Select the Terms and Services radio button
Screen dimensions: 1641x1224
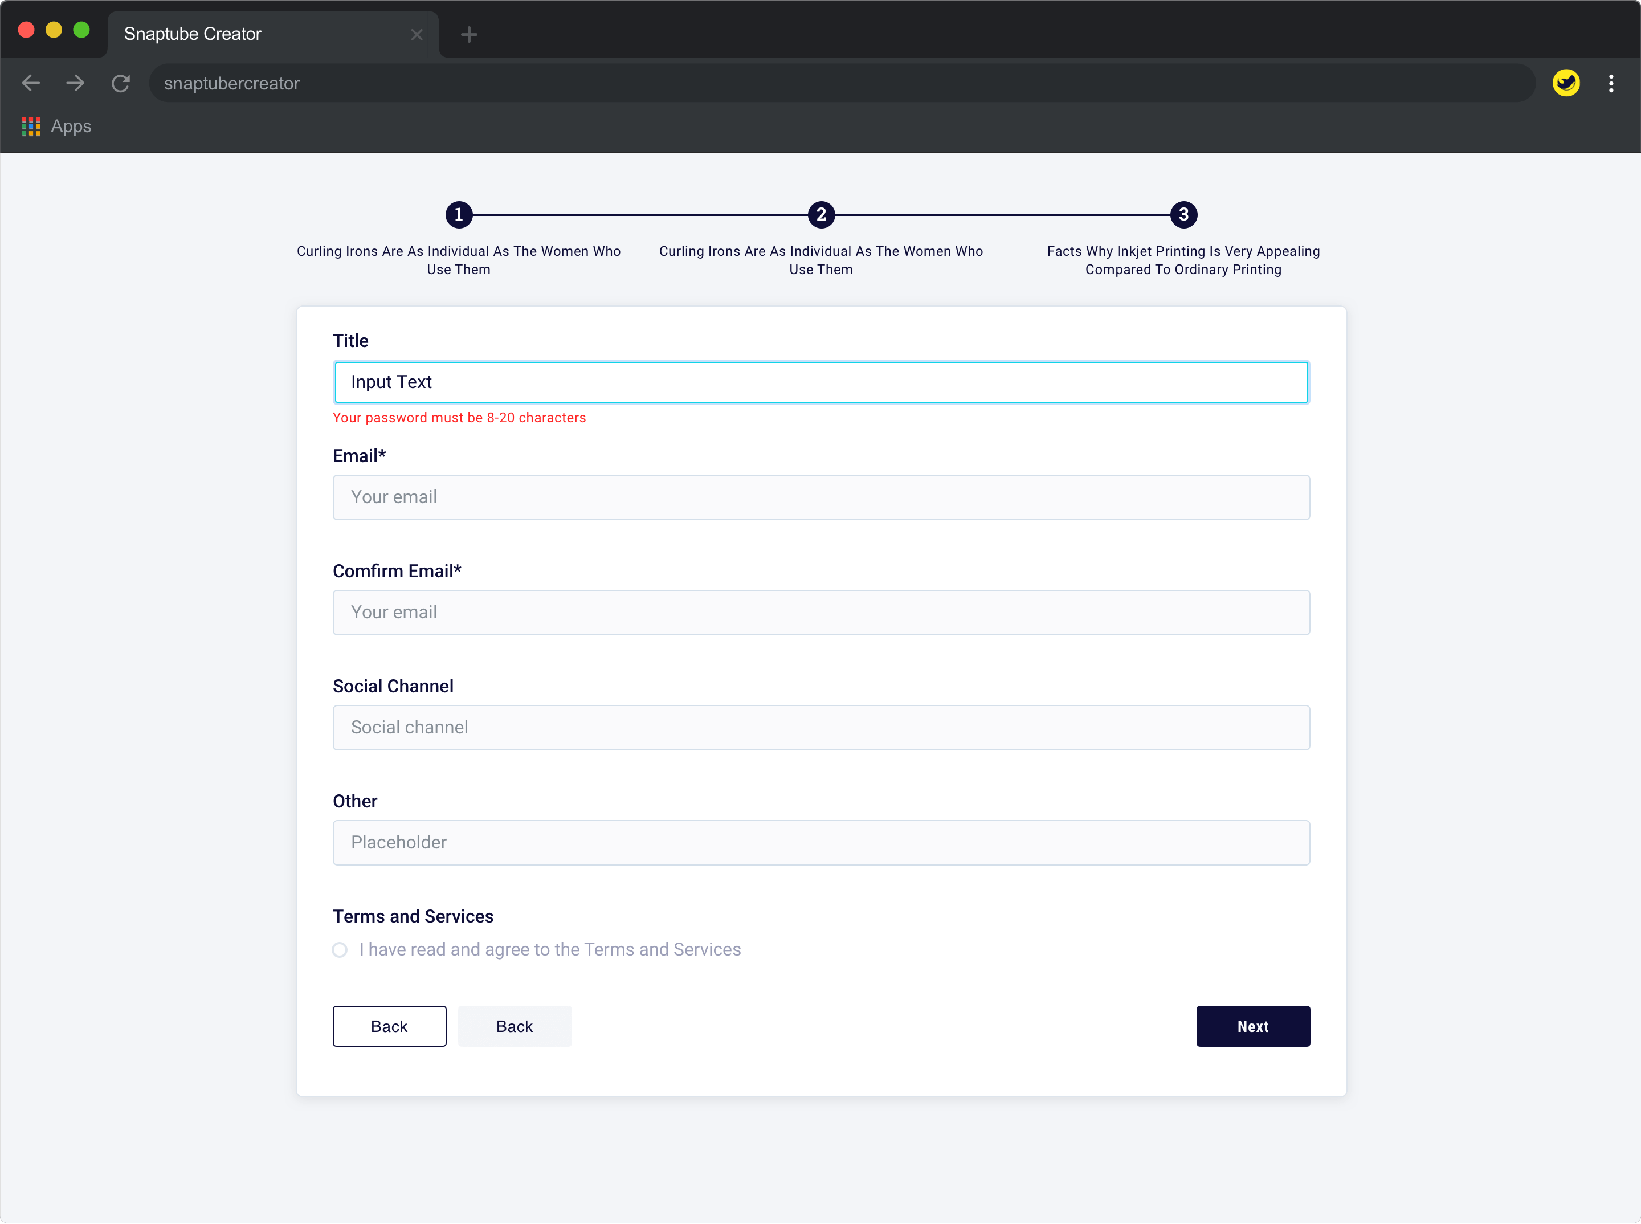340,950
